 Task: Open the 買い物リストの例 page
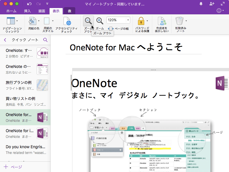[x=25, y=101]
